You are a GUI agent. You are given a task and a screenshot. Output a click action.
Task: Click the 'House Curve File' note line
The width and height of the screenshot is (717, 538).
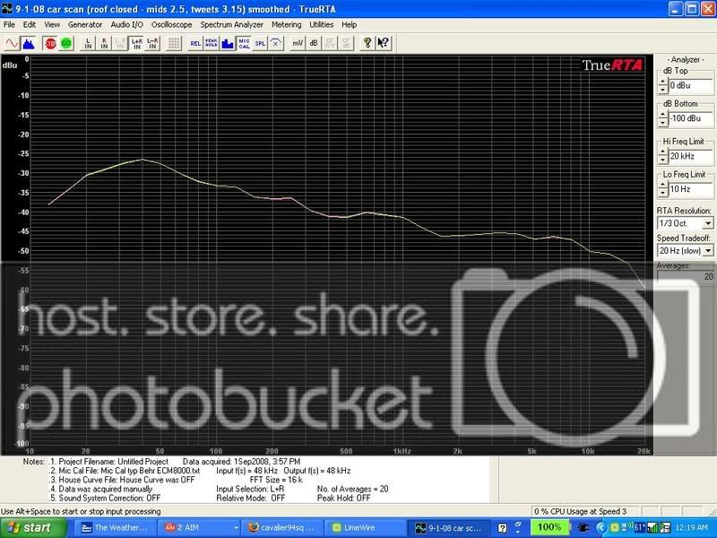point(126,480)
